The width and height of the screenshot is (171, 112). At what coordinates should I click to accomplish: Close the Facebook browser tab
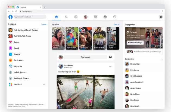pyautogui.click(x=40, y=7)
